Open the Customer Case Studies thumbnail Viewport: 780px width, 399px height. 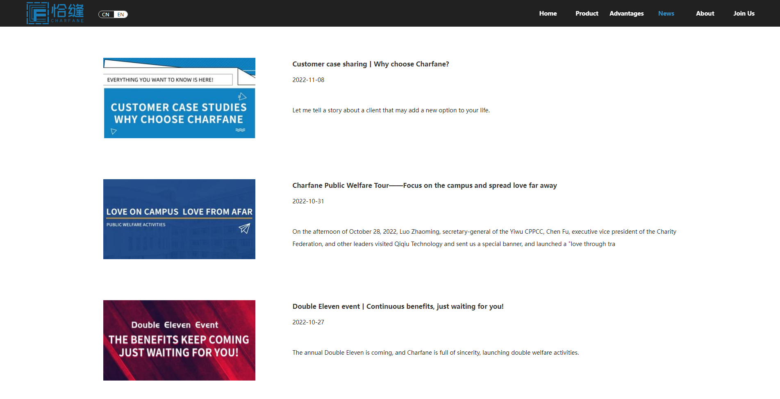coord(179,98)
